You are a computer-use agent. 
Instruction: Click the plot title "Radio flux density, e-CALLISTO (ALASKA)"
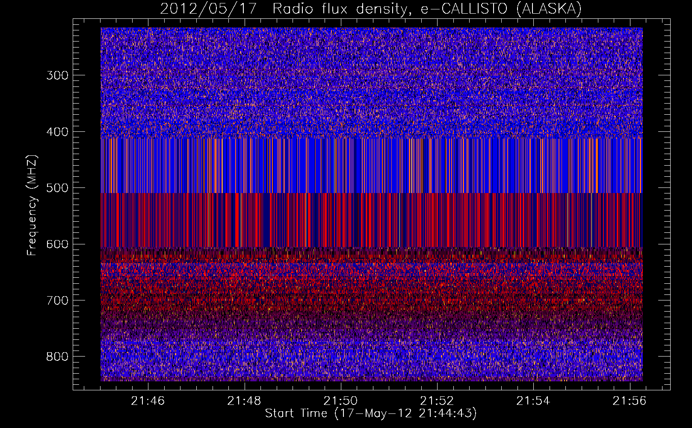(x=427, y=9)
